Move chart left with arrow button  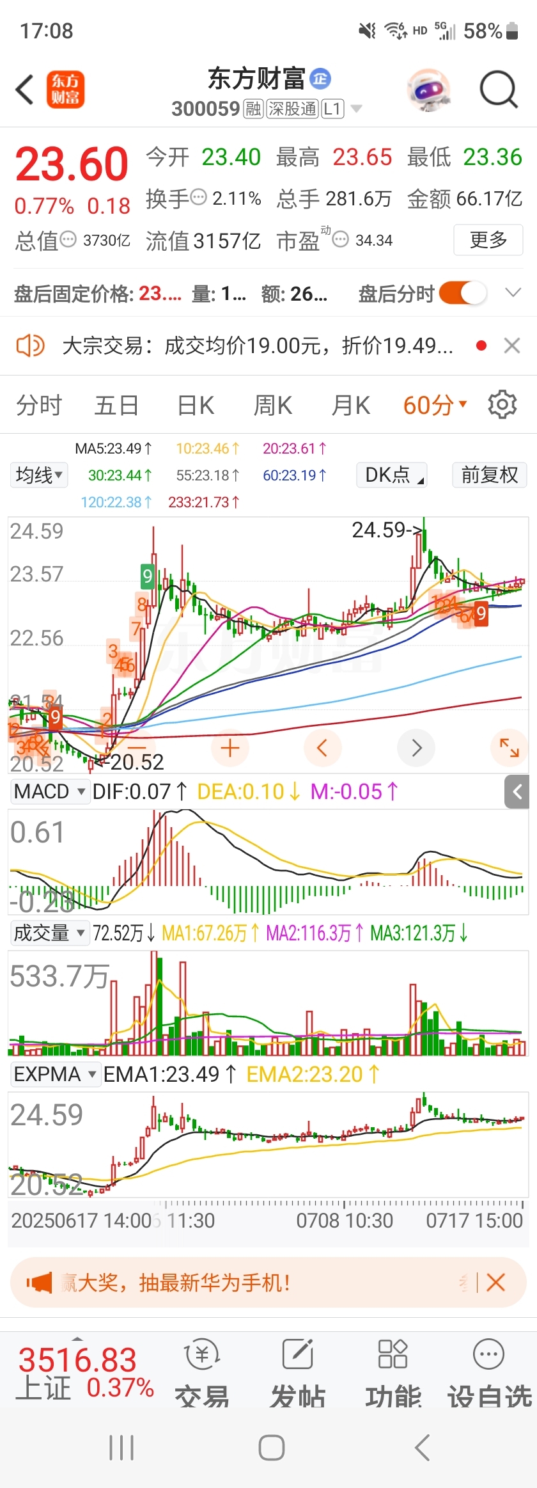[x=322, y=748]
